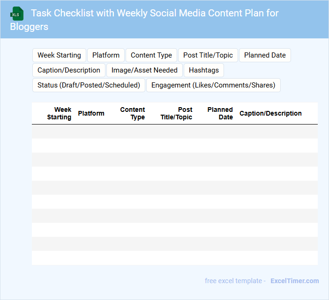The image size is (329, 300).
Task: Click the Status (Draft/Posted/Scheduled) tag
Action: pos(89,85)
